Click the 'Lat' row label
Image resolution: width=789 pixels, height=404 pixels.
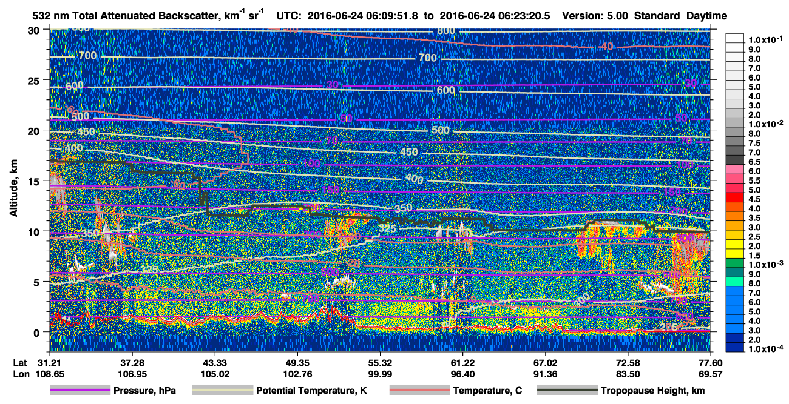[20, 362]
